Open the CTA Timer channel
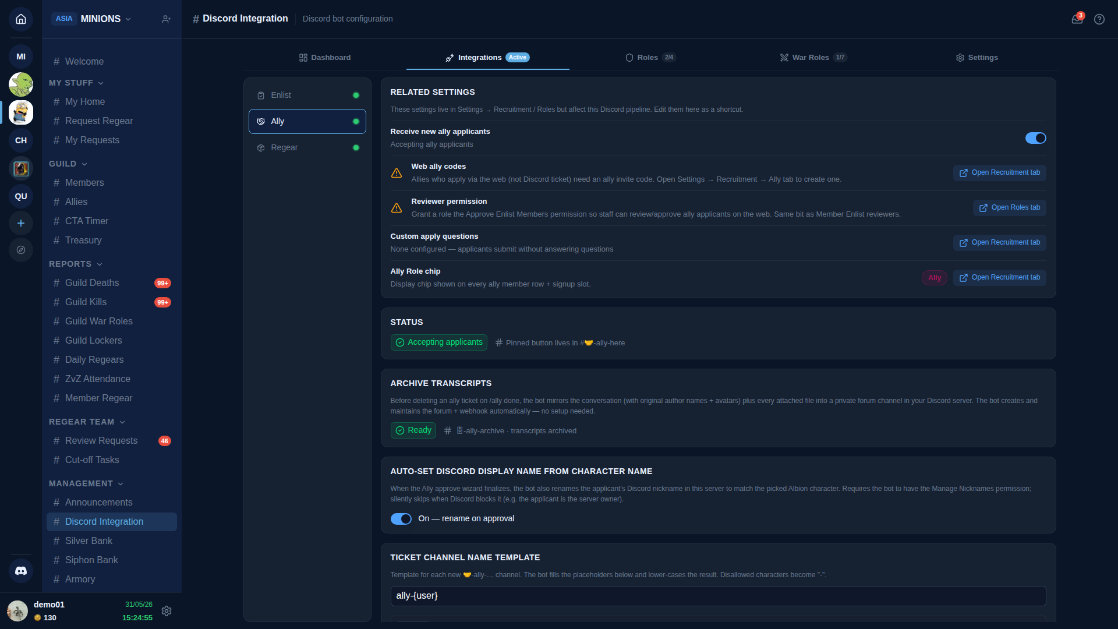The width and height of the screenshot is (1118, 629). (x=112, y=221)
